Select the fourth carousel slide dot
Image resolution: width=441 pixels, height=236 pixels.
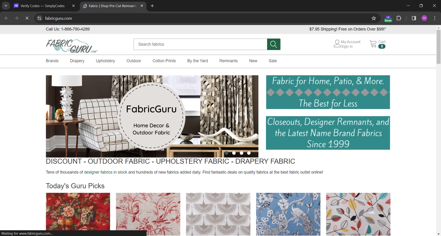249,153
